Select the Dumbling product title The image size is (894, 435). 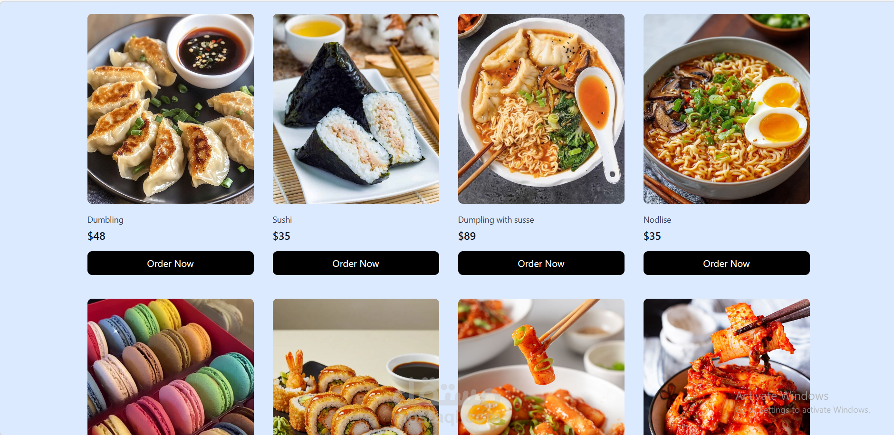(106, 220)
